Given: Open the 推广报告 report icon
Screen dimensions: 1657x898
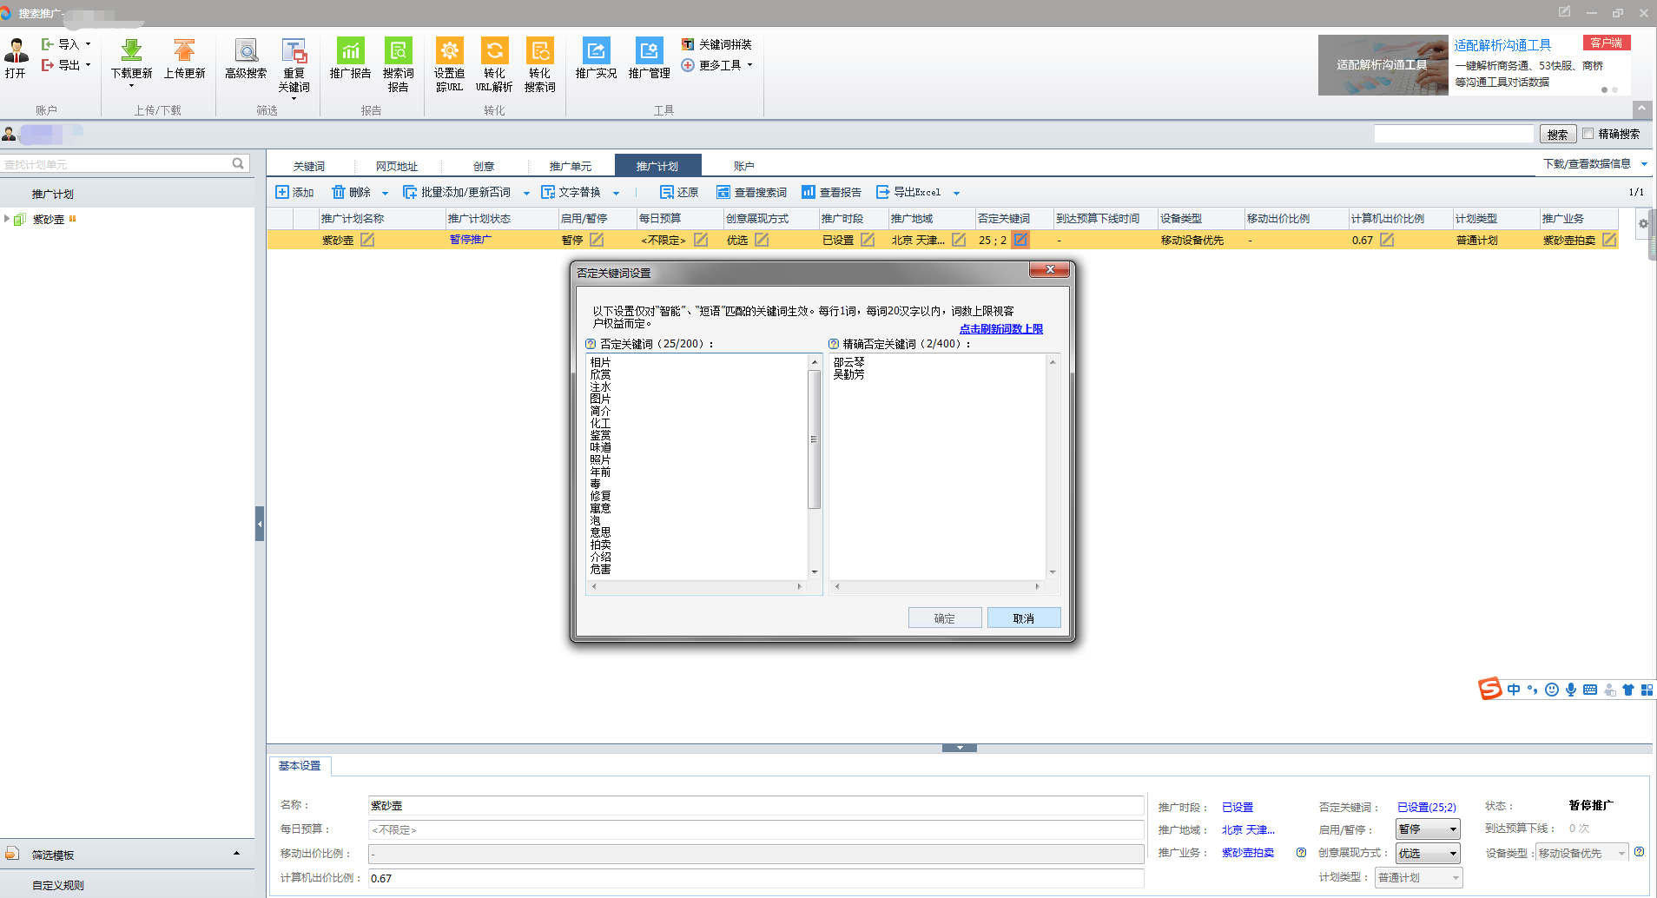Looking at the screenshot, I should 350,51.
